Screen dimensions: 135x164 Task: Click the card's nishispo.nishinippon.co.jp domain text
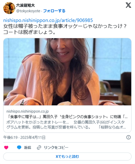[x=28, y=111]
